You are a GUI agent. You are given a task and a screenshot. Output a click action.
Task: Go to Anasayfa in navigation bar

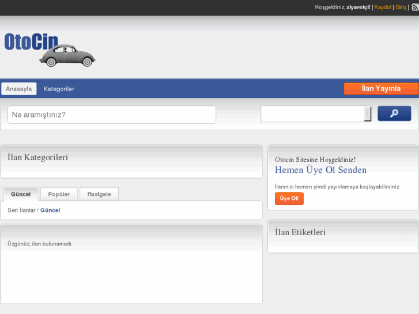click(x=19, y=89)
